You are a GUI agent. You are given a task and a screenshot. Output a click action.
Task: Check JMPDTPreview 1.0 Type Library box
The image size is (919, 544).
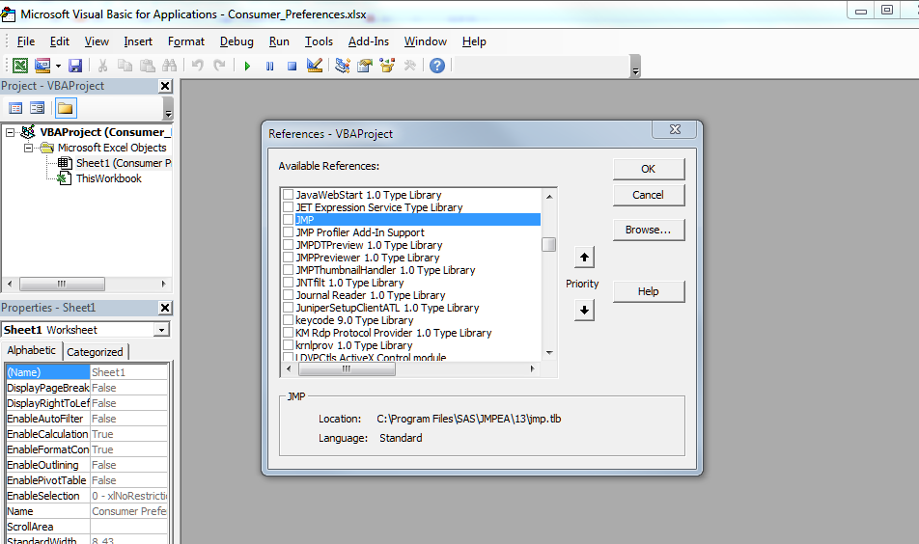click(x=288, y=245)
